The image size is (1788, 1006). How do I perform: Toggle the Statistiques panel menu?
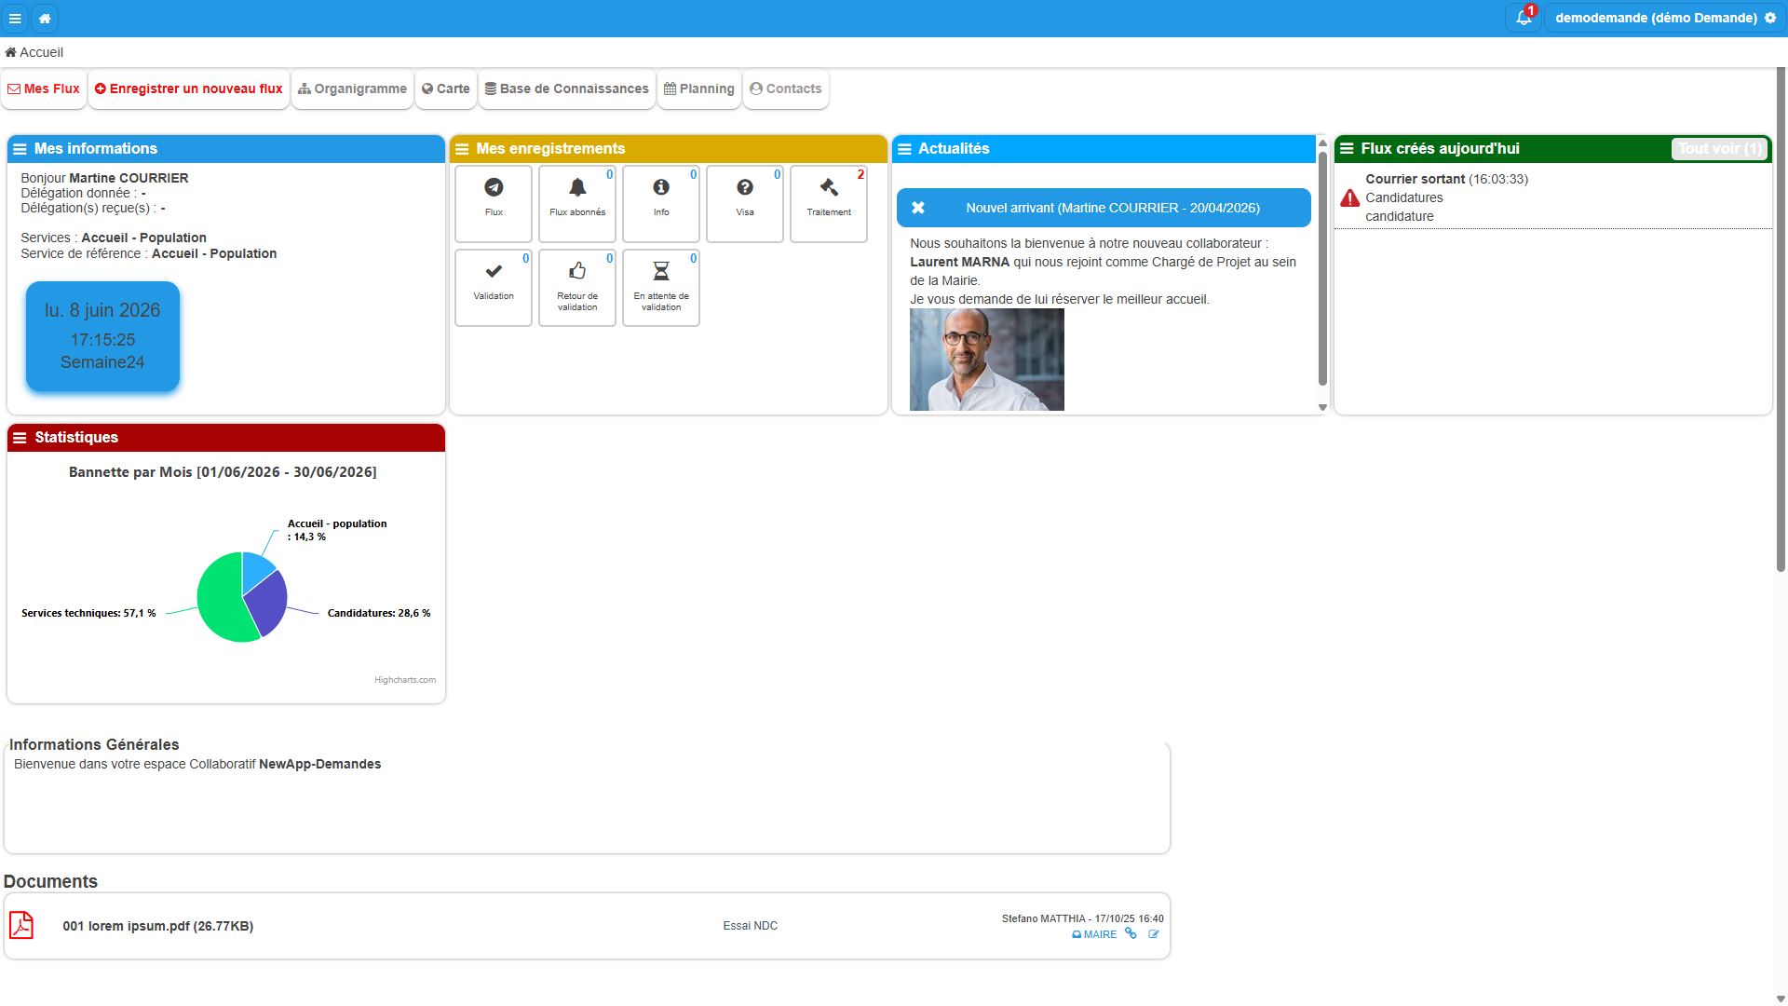tap(20, 438)
